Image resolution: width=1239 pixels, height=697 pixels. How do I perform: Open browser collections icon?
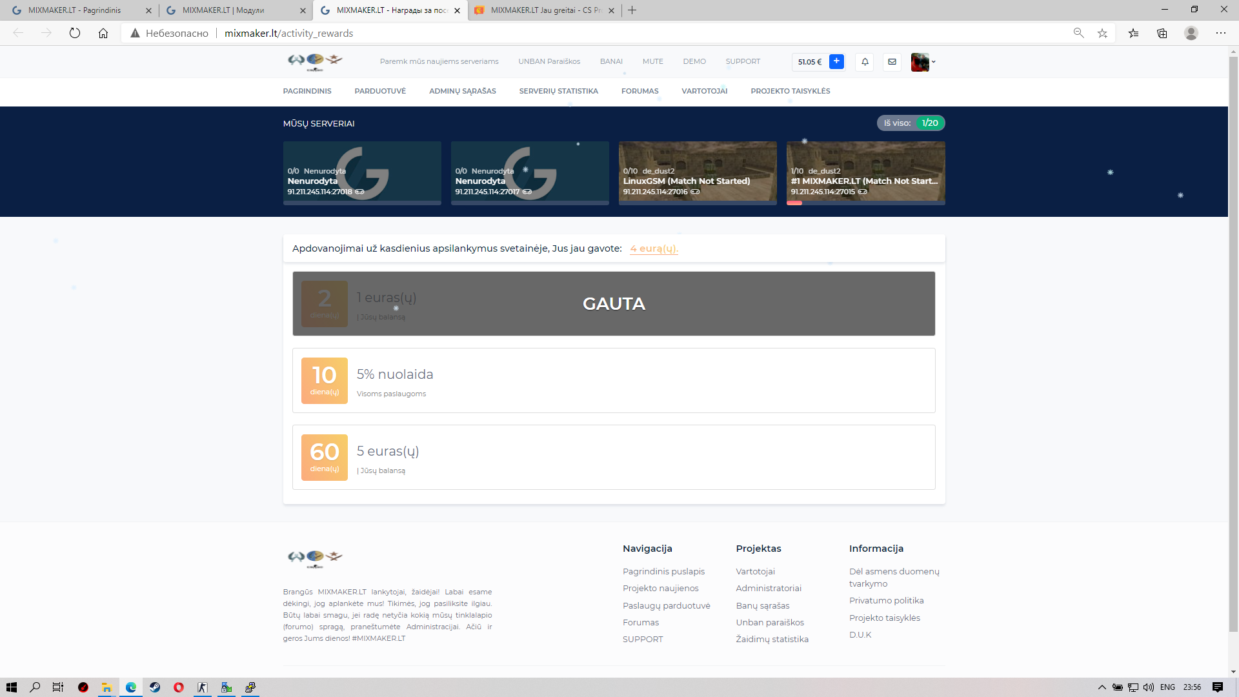point(1162,33)
